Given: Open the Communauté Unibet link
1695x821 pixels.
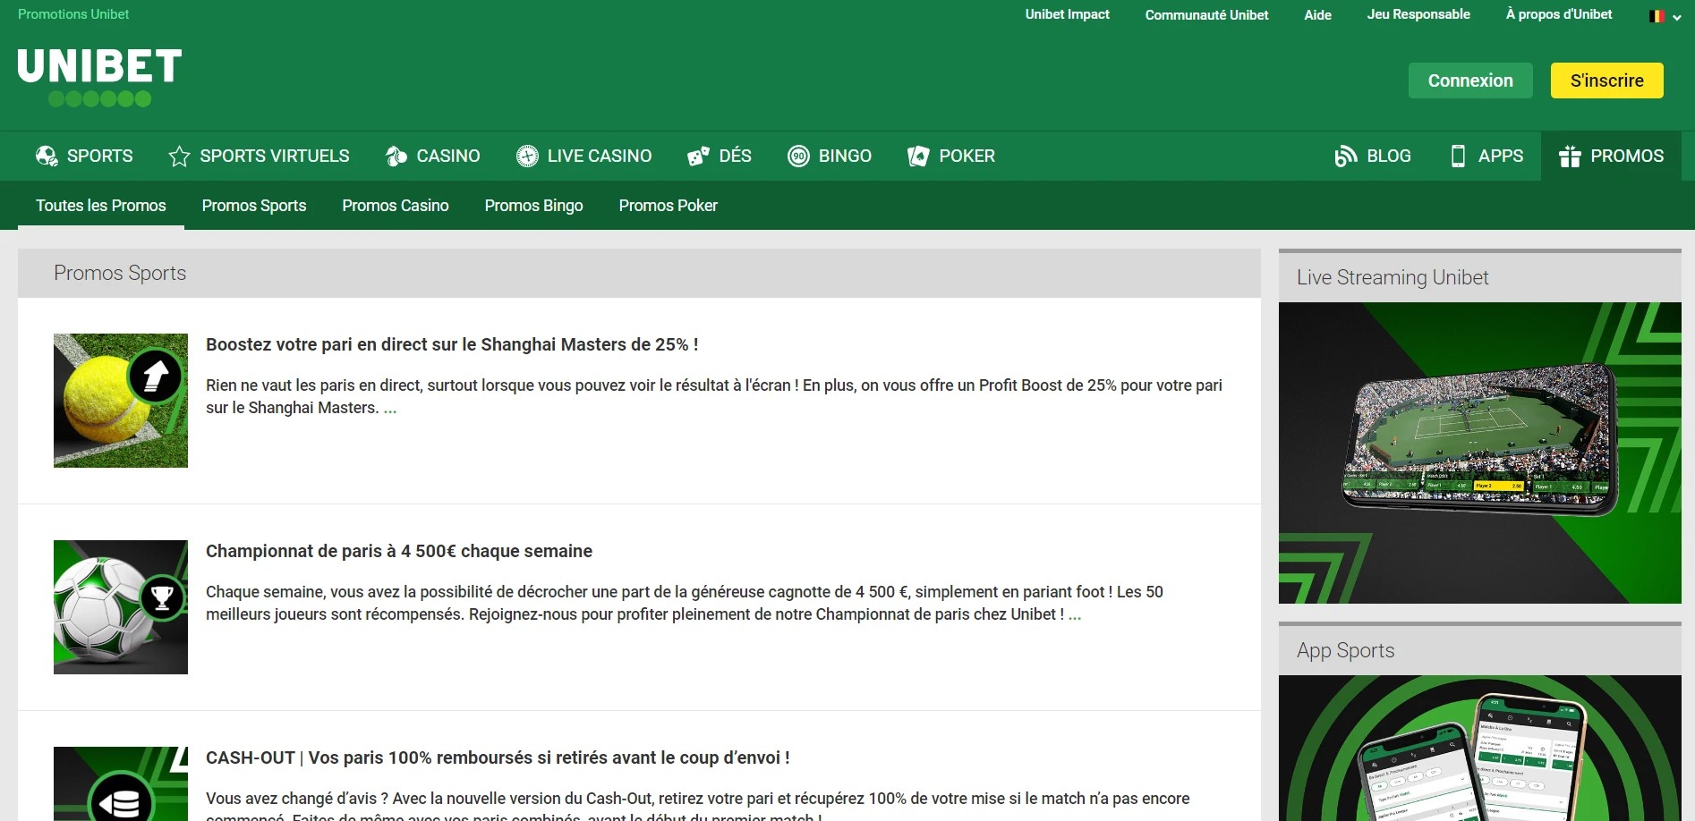Looking at the screenshot, I should [1207, 15].
